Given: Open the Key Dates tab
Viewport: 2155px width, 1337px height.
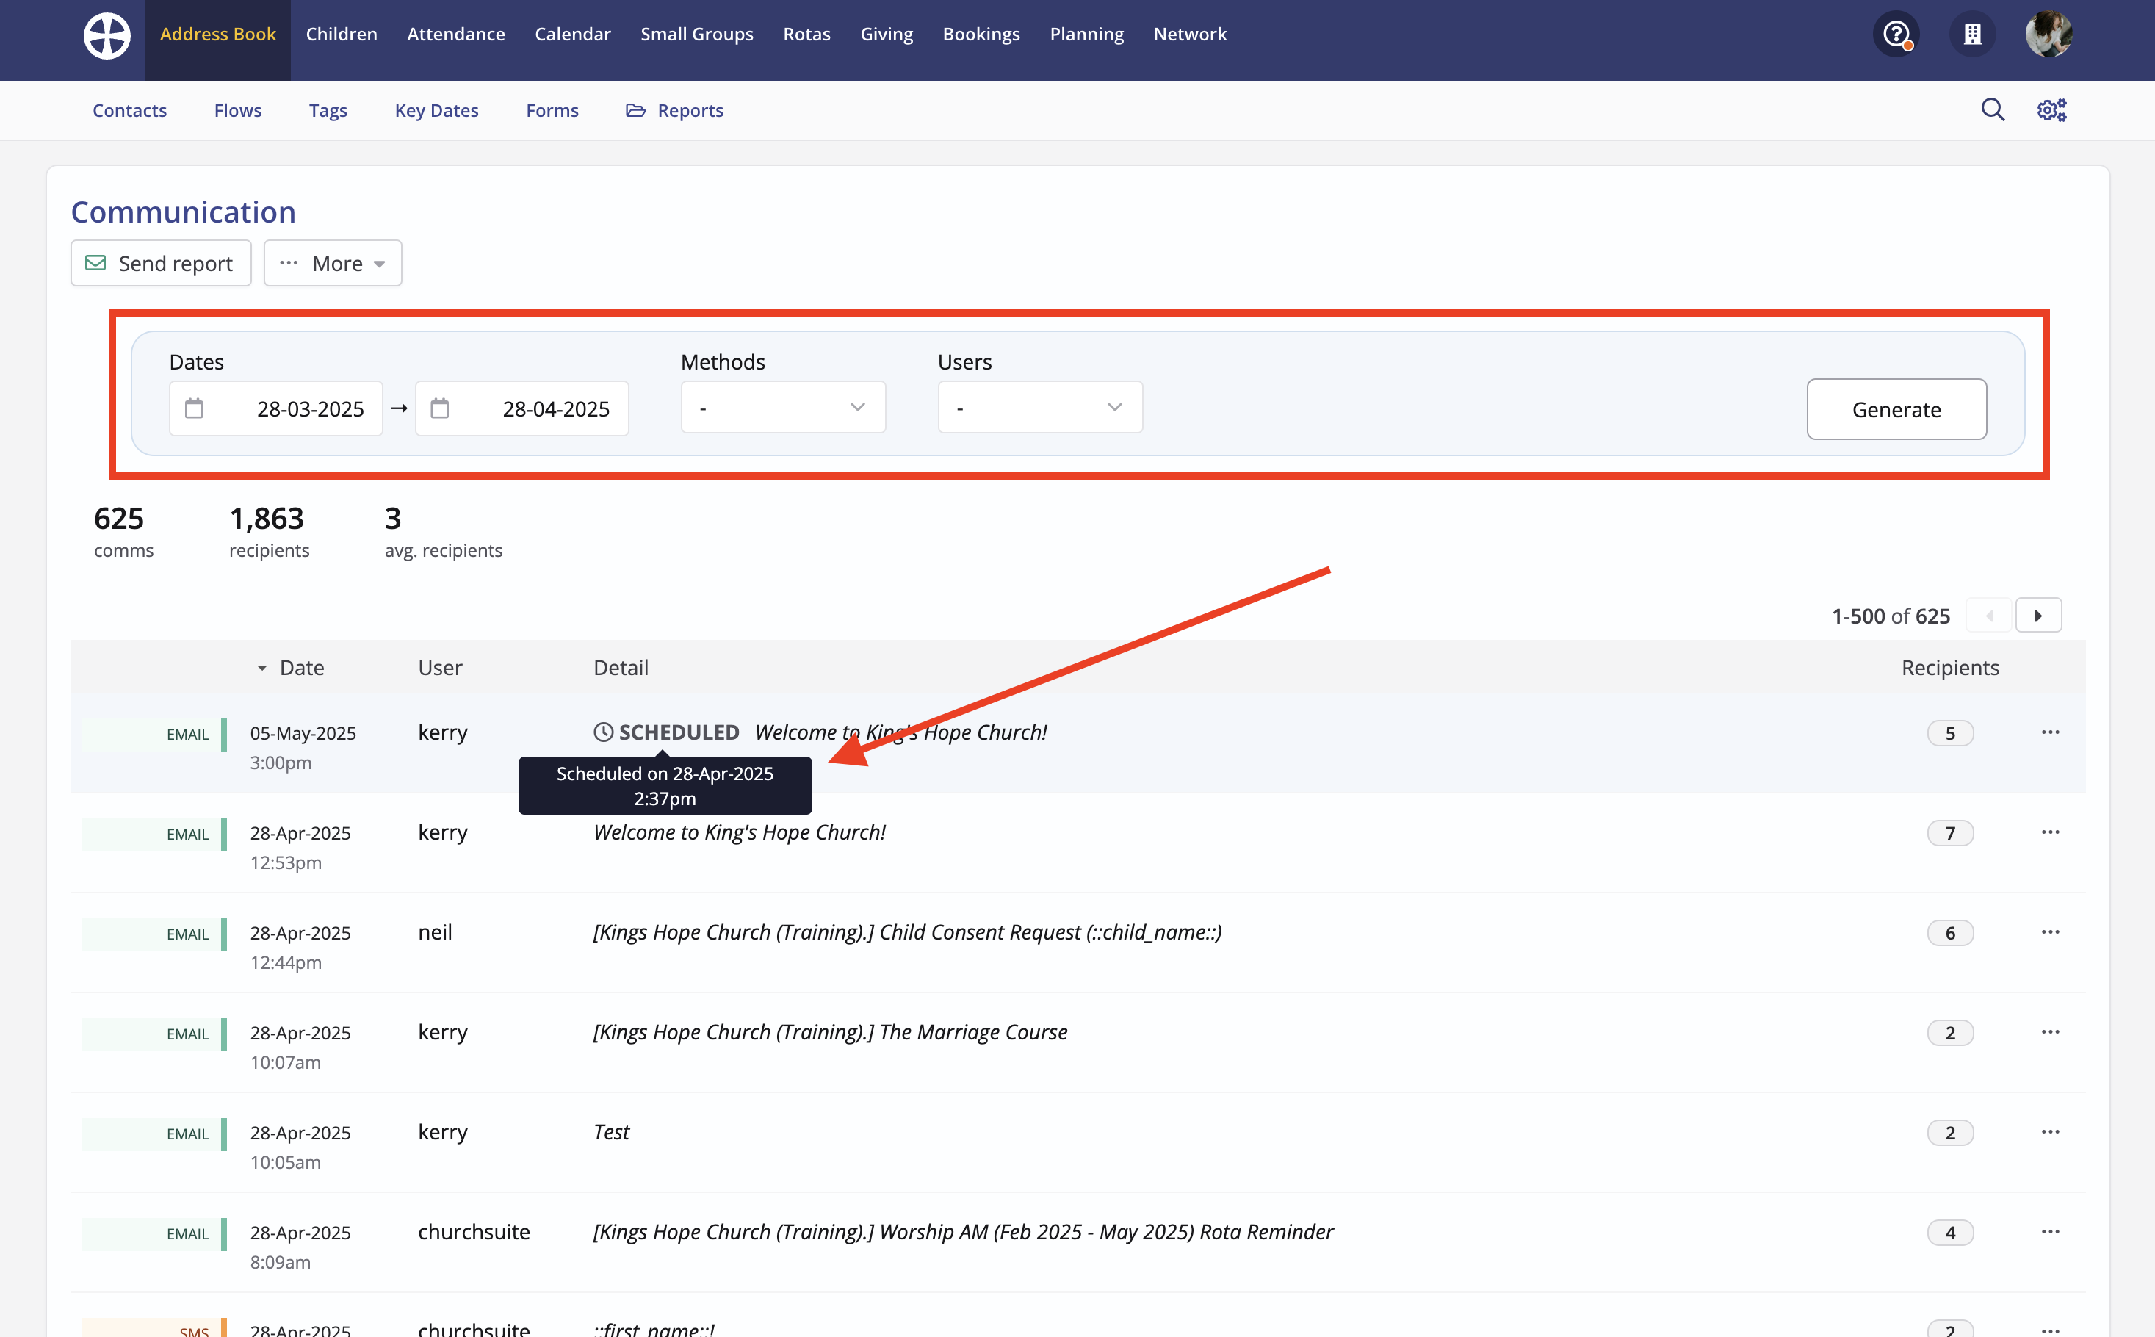Looking at the screenshot, I should point(436,110).
